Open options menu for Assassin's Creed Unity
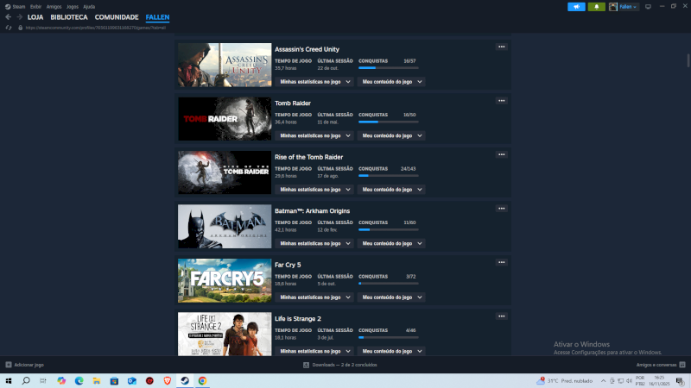Image resolution: width=691 pixels, height=388 pixels. click(x=502, y=47)
